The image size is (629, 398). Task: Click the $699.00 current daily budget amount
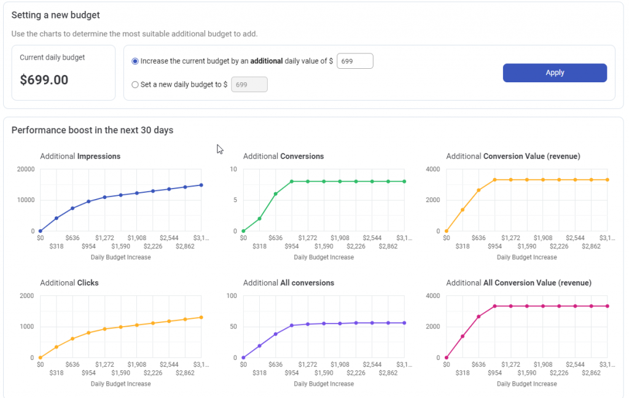44,80
